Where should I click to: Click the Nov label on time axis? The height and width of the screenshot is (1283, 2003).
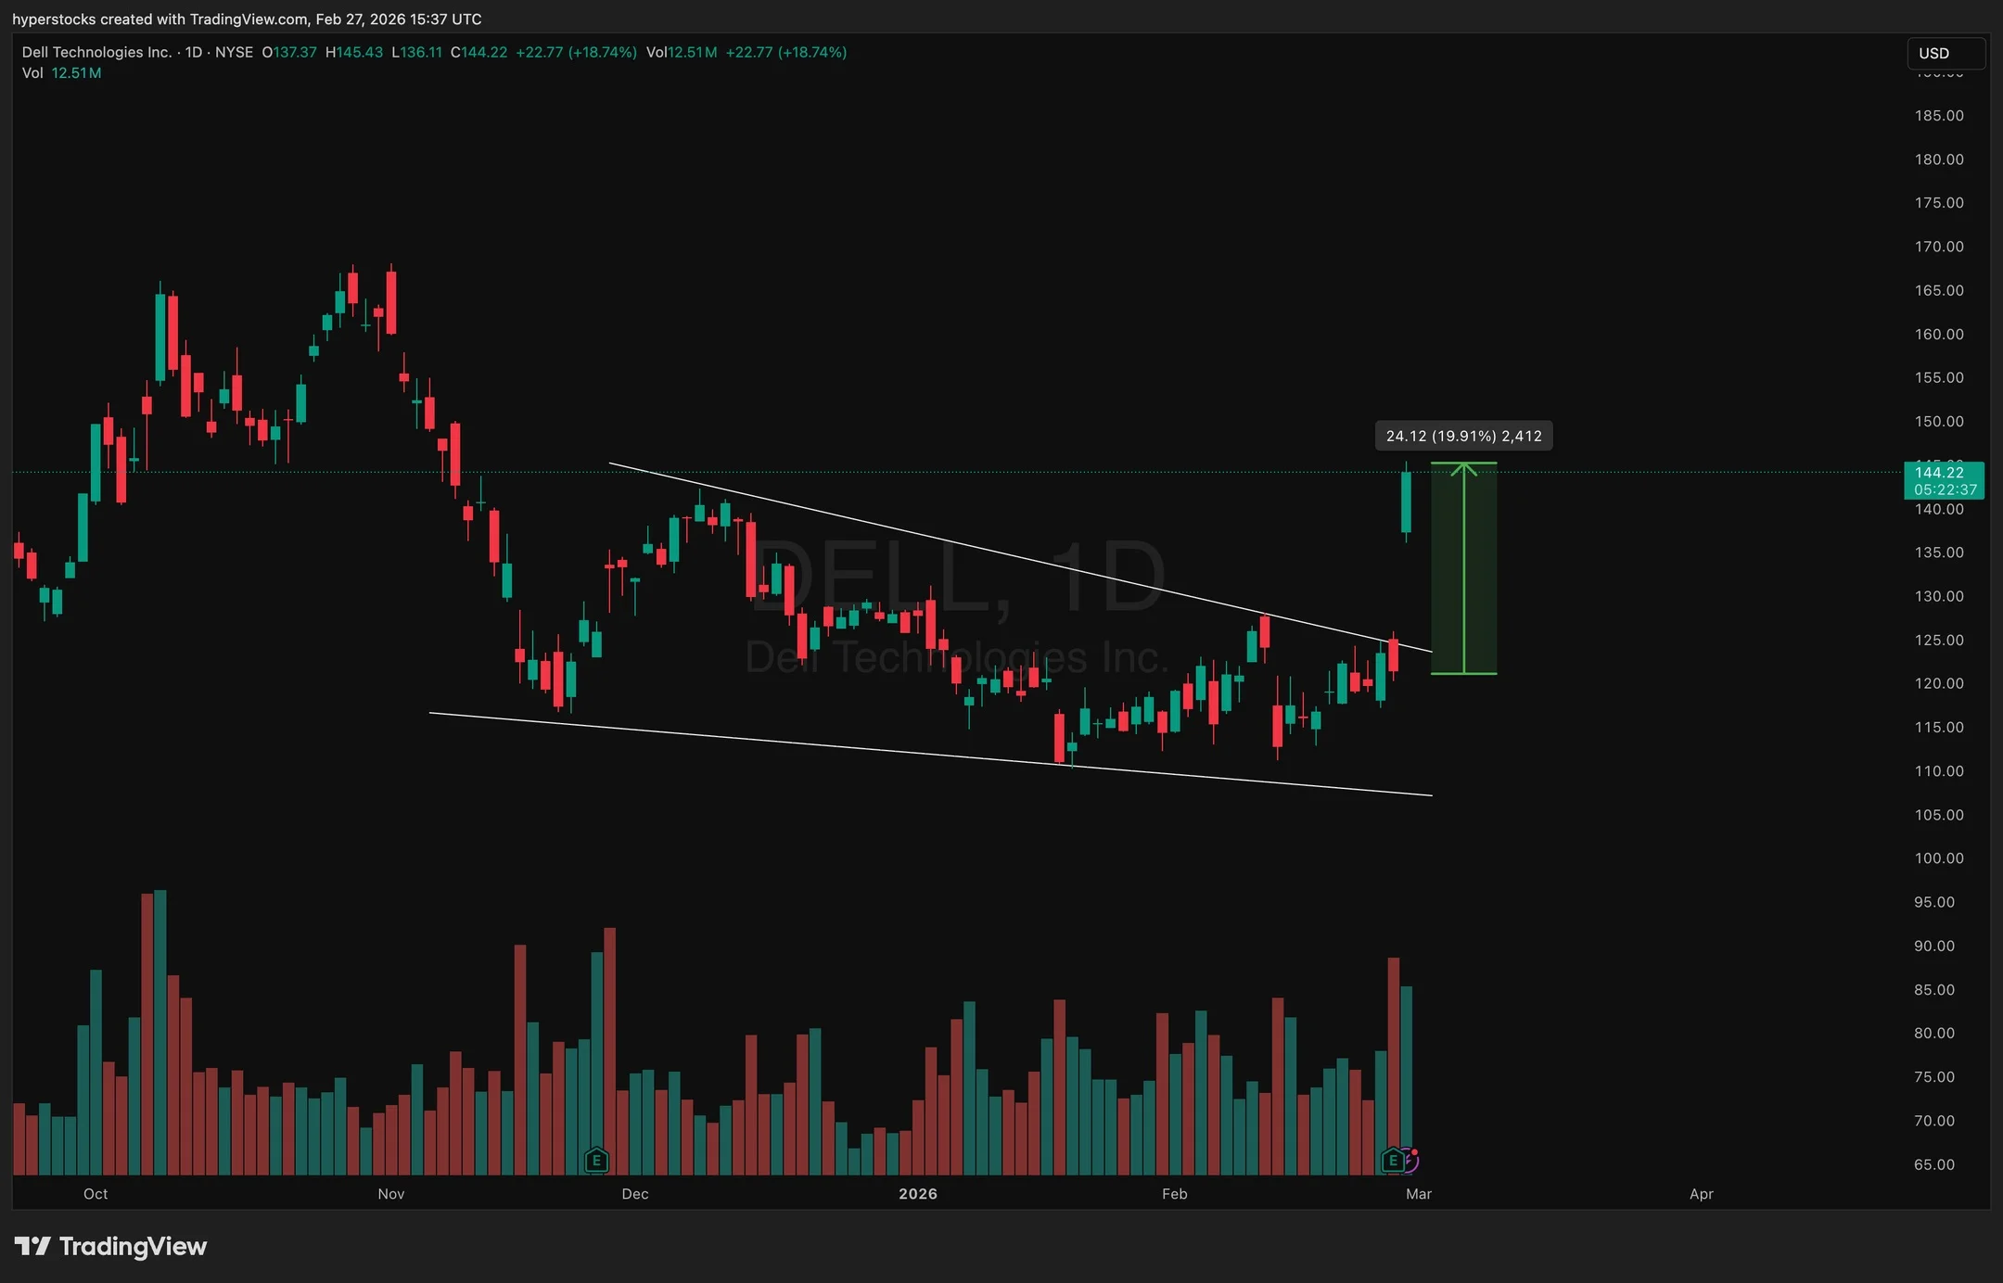pos(391,1194)
